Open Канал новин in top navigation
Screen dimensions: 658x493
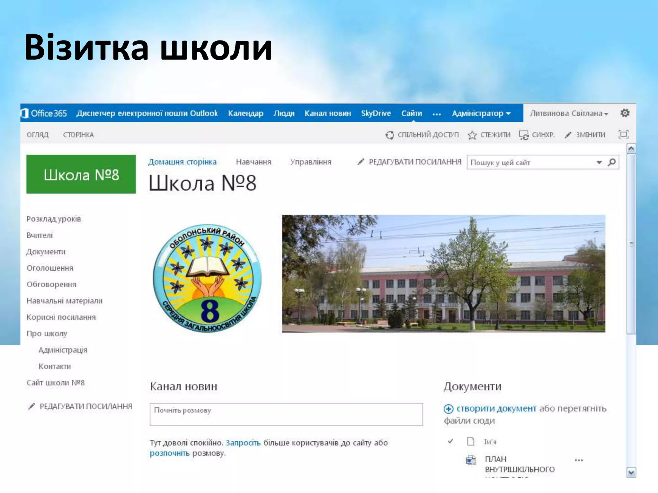tap(328, 113)
